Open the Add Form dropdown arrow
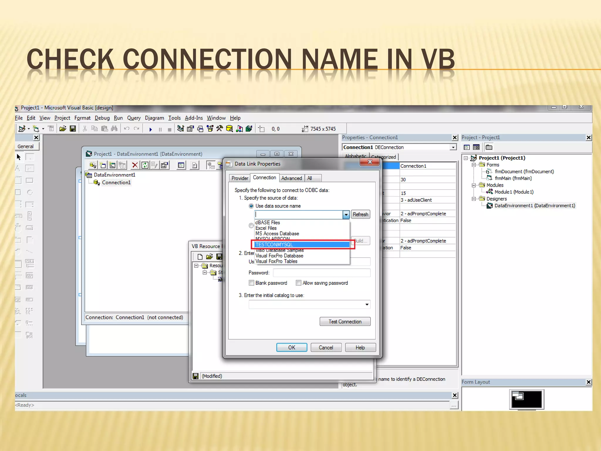 tap(43, 129)
